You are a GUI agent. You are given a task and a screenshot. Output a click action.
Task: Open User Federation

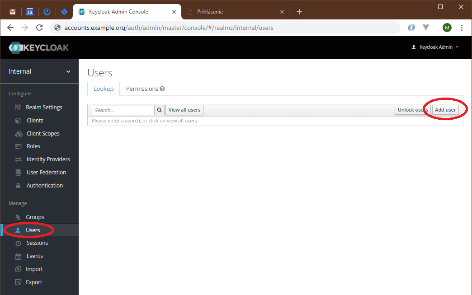pos(47,172)
